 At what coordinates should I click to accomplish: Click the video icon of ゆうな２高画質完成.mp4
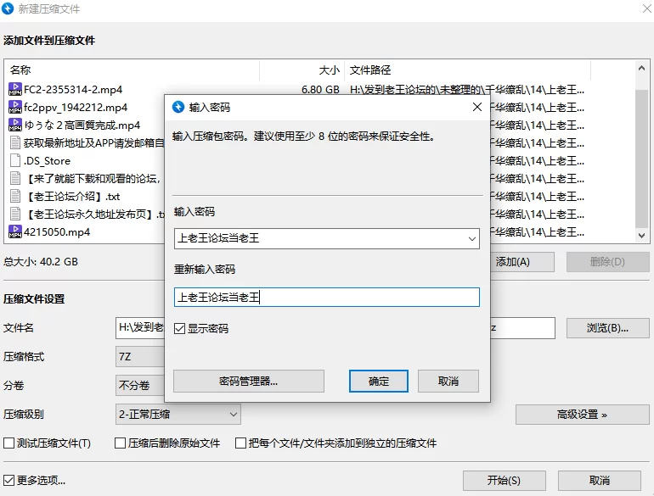[x=15, y=125]
